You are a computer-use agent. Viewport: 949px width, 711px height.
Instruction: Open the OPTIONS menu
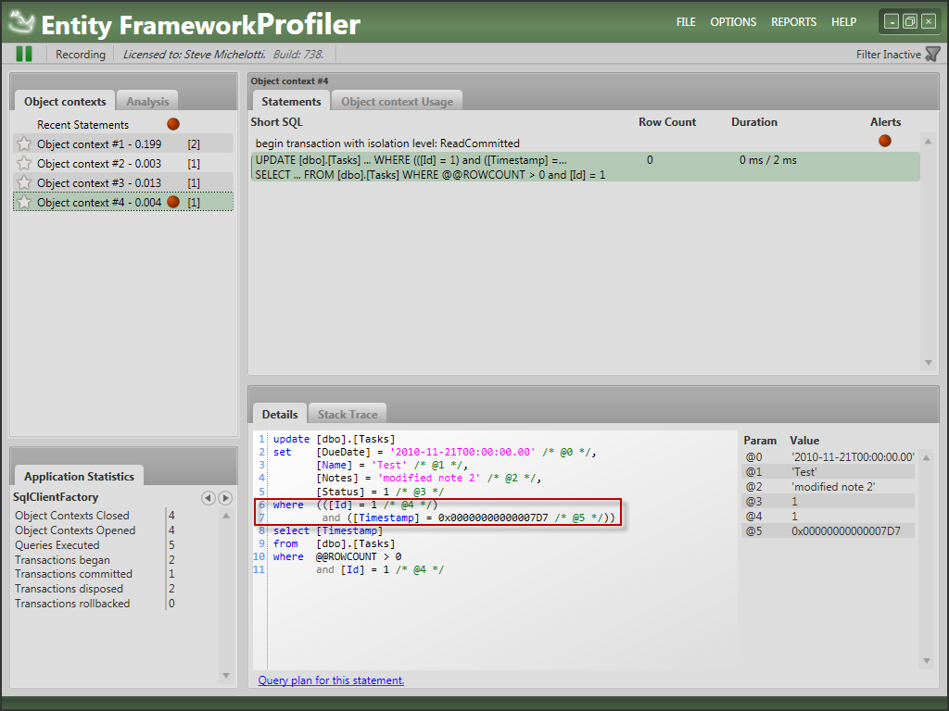coord(733,22)
